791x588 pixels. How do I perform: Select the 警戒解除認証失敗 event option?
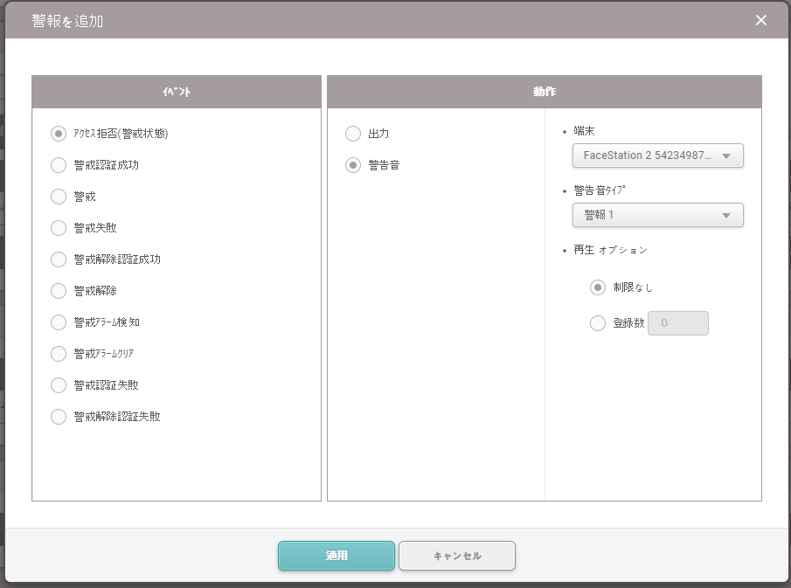tap(59, 417)
